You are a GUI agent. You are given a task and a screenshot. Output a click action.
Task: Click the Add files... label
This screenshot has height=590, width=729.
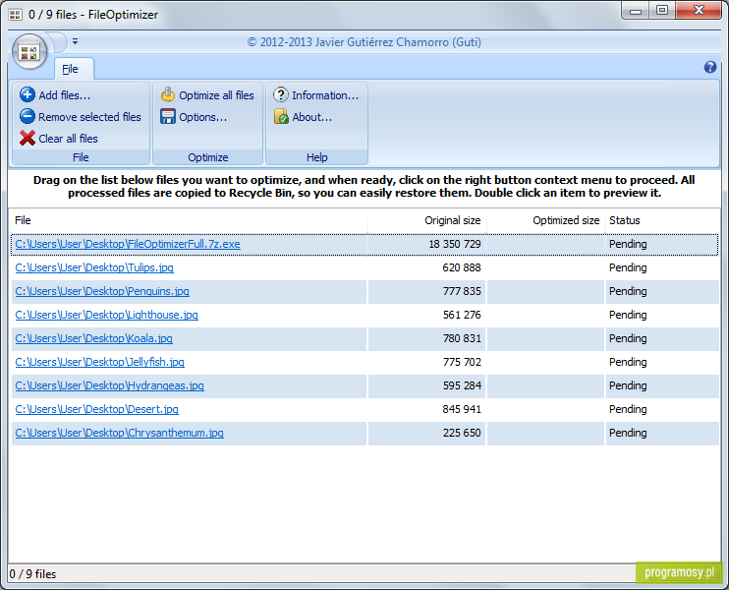click(65, 95)
